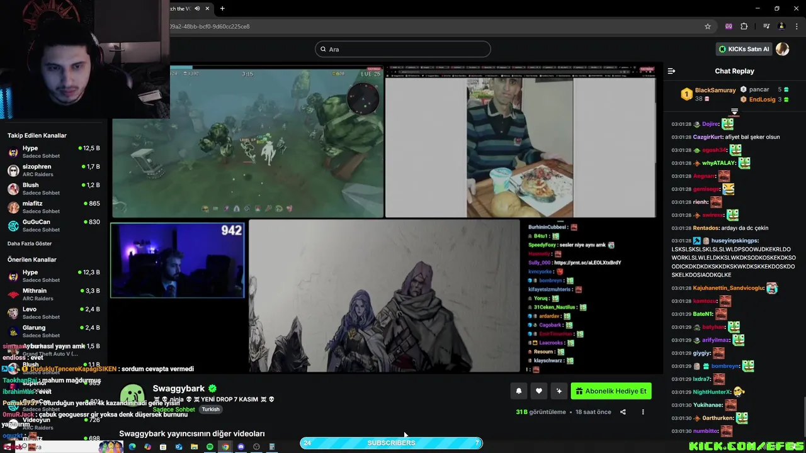The height and width of the screenshot is (453, 806).
Task: Open the Mithrain recommended channel
Action: click(x=54, y=294)
